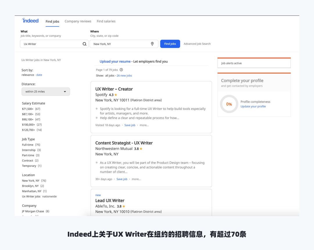Save the Spotify UX Writer job
This screenshot has height=250, width=314.
130,125
